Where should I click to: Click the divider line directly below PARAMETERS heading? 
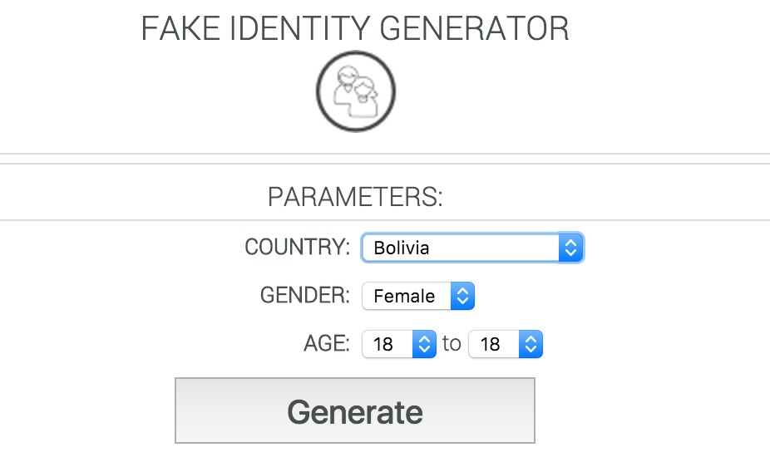click(385, 220)
